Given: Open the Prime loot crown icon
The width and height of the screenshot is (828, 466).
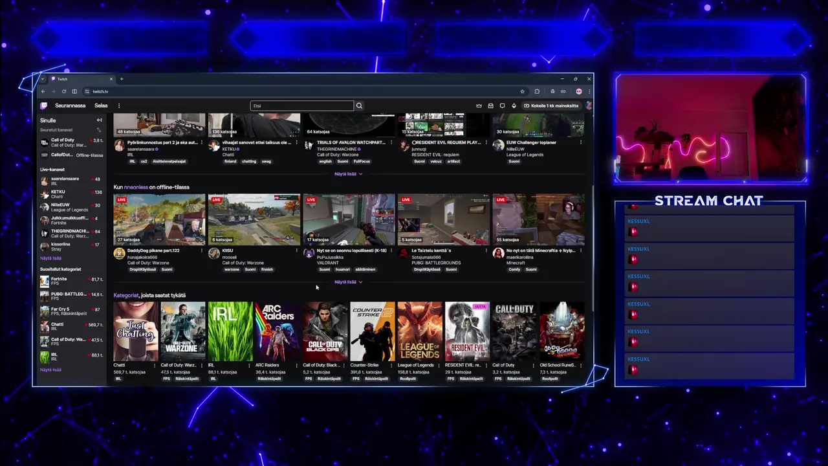Looking at the screenshot, I should point(479,105).
